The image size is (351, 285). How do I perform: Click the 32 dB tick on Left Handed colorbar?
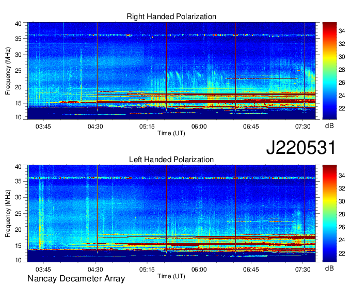coord(342,188)
